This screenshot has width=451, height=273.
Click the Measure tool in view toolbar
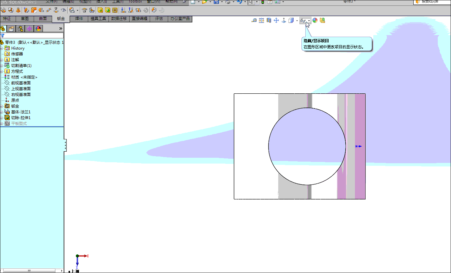coord(254,20)
